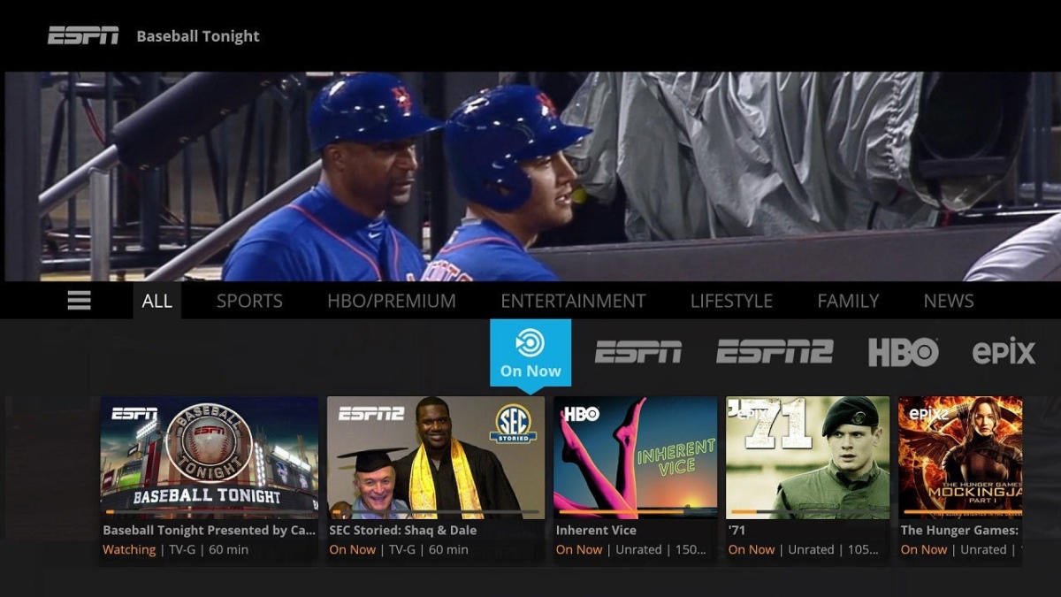
Task: Click the Baseball Tonight header title
Action: pyautogui.click(x=198, y=36)
